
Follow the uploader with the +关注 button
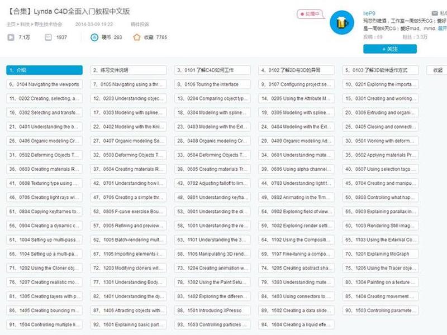[x=389, y=49]
